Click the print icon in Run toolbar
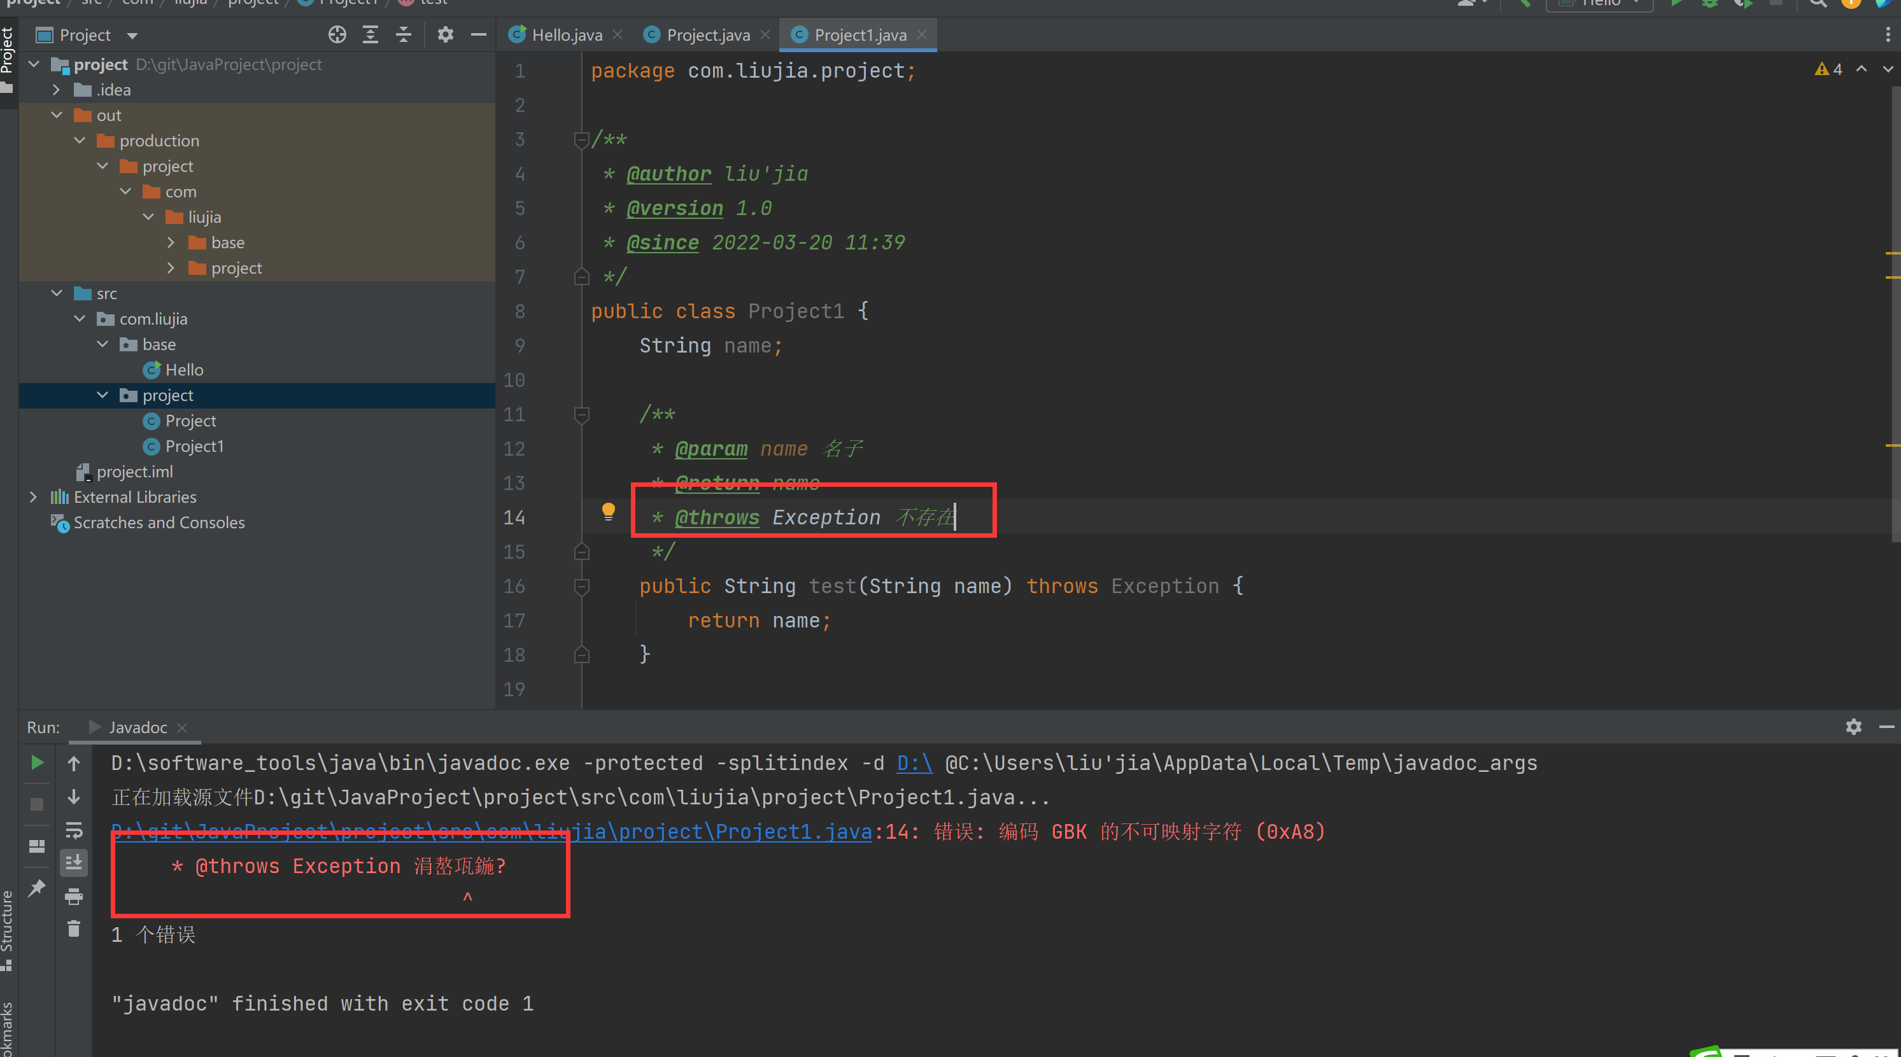The width and height of the screenshot is (1901, 1057). point(74,896)
